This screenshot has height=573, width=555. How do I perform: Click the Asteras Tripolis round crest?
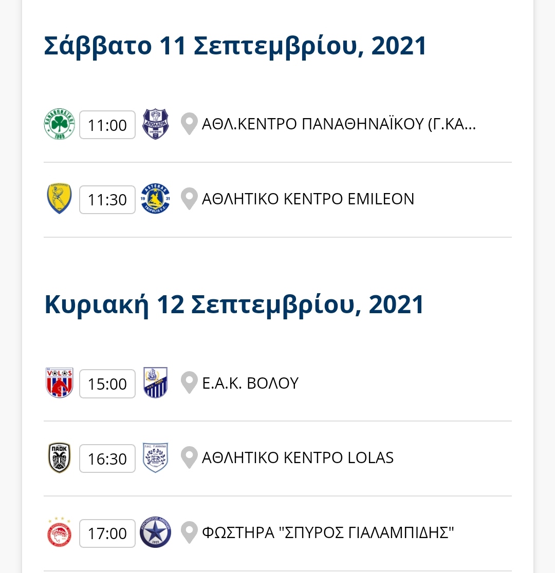[156, 199]
